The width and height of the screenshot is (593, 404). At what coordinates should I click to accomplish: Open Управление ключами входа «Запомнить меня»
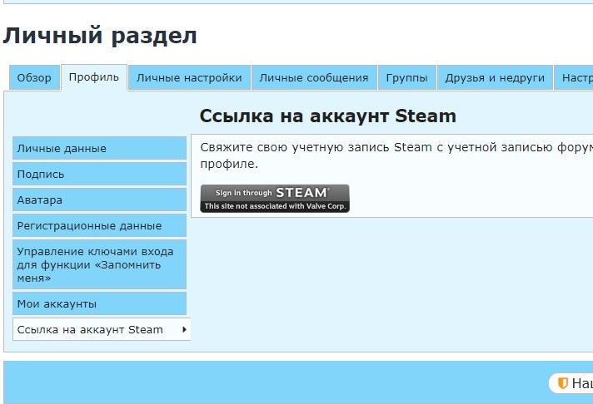[x=99, y=264]
